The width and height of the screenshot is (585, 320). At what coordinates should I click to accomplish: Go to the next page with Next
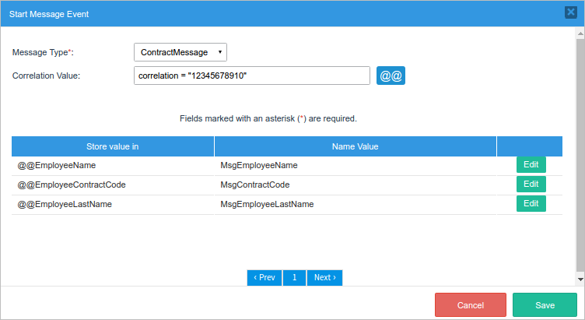[324, 278]
